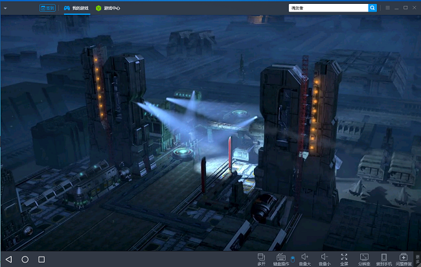Open the hamburger settings menu icon
Viewport: 421px width, 267px height.
tap(387, 8)
